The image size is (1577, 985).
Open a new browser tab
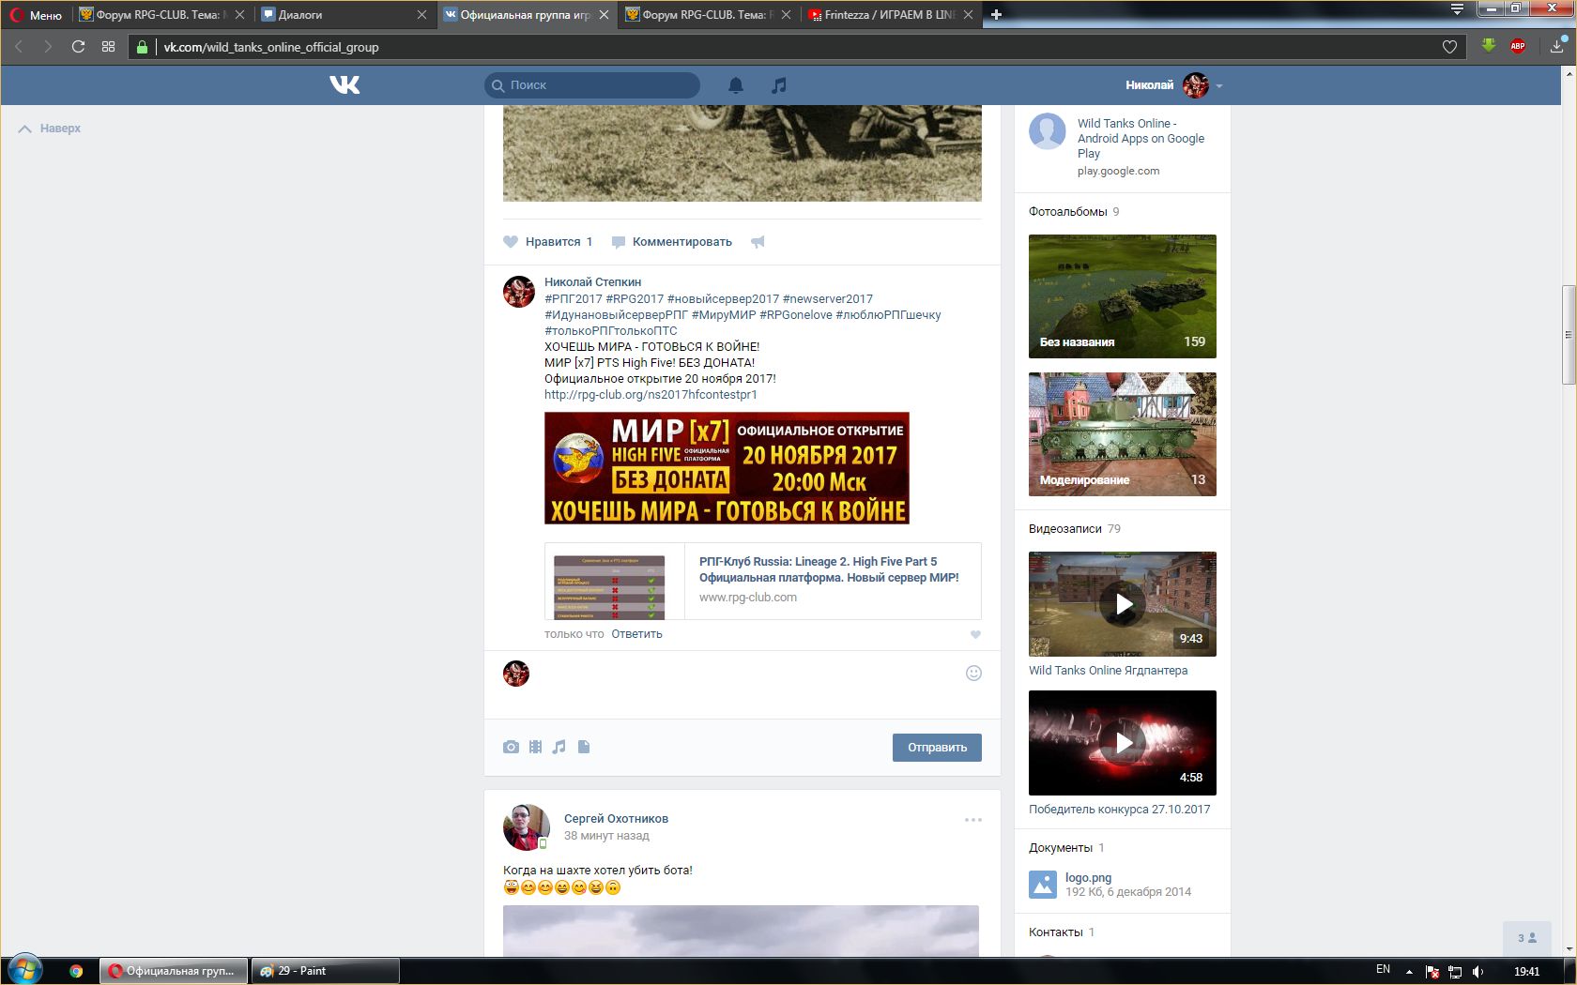coord(996,14)
